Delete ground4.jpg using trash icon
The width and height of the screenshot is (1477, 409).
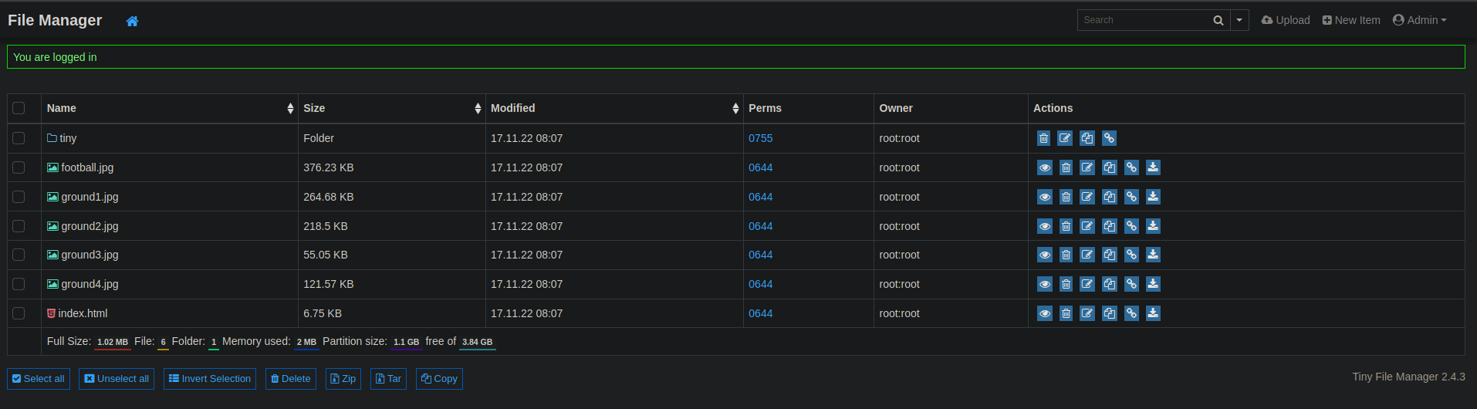pos(1066,284)
